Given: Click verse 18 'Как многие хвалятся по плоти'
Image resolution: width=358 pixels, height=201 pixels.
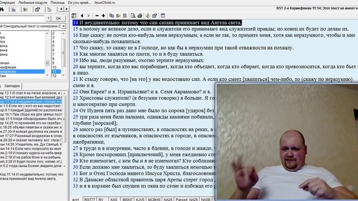Looking at the screenshot, I should (x=138, y=54).
